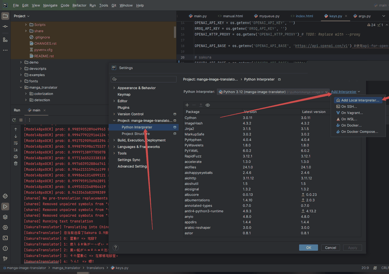Viewport: 389px width, 274px height.
Task: Click the Install package plus icon
Action: (x=187, y=105)
